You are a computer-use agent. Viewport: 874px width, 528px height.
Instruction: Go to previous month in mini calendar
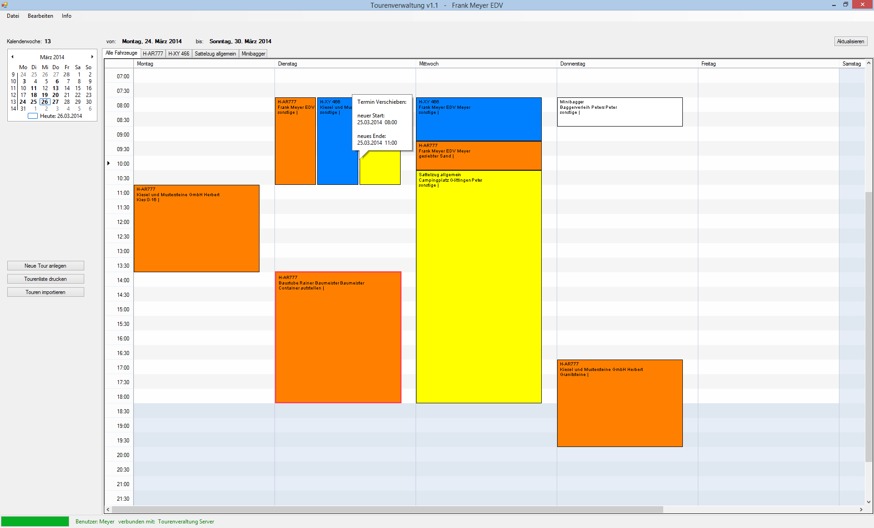coord(13,57)
